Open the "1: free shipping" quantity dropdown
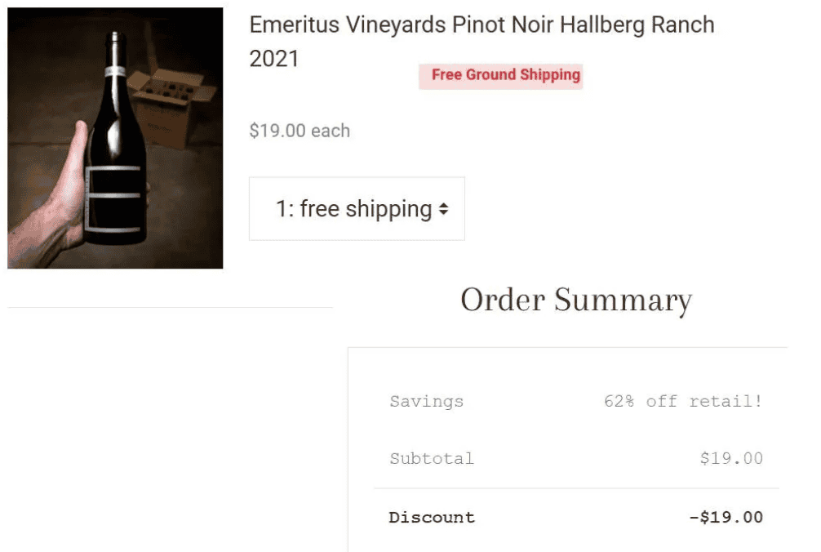This screenshot has height=552, width=821. [356, 209]
